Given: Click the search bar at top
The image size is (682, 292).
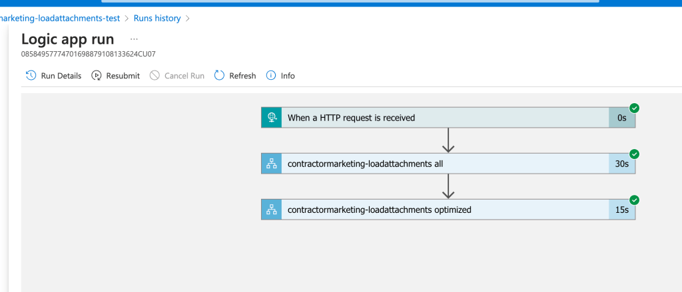Looking at the screenshot, I should (350, 1).
